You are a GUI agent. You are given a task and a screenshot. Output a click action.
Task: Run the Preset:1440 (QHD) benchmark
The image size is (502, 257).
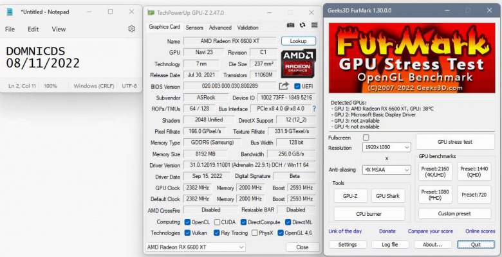coord(474,172)
